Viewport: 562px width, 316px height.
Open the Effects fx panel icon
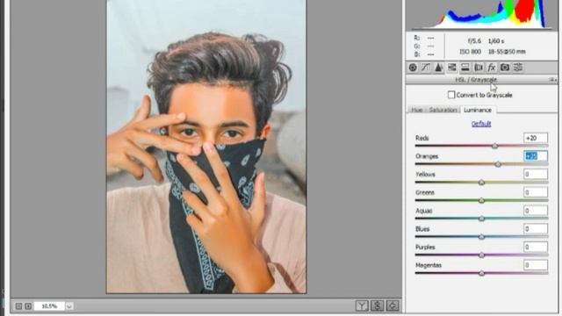pos(492,68)
